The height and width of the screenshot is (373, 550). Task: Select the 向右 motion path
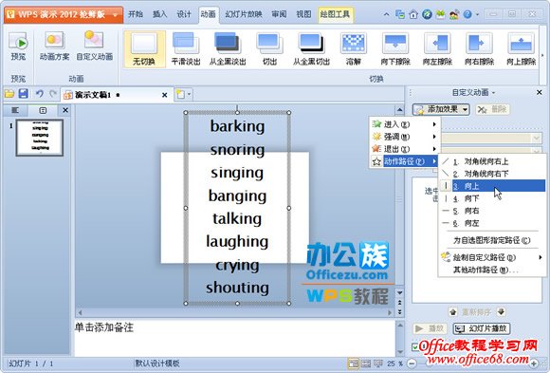pyautogui.click(x=492, y=211)
